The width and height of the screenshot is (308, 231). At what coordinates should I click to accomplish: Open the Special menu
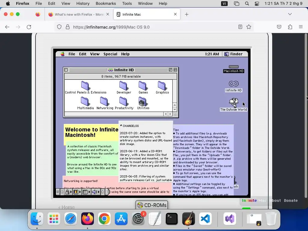tap(110, 54)
